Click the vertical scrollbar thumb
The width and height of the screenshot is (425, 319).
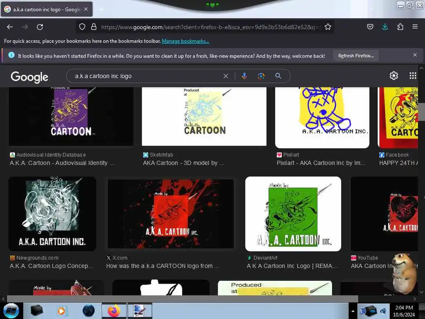click(422, 112)
